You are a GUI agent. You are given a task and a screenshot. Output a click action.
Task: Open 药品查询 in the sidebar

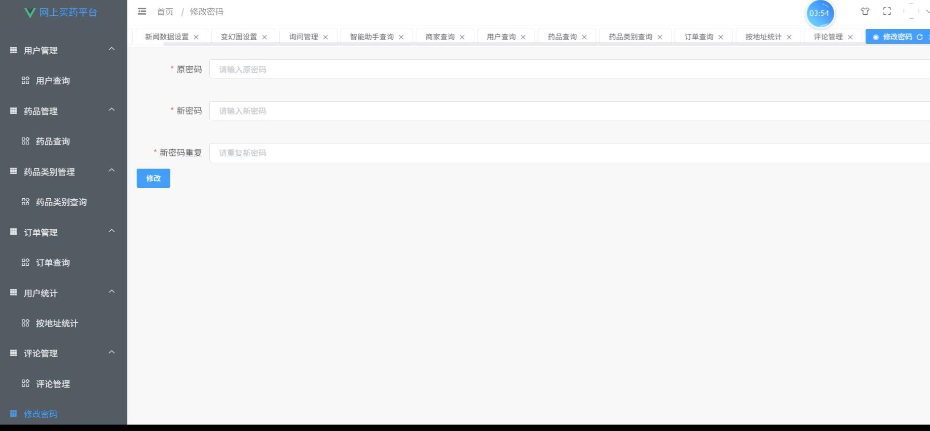coord(53,142)
